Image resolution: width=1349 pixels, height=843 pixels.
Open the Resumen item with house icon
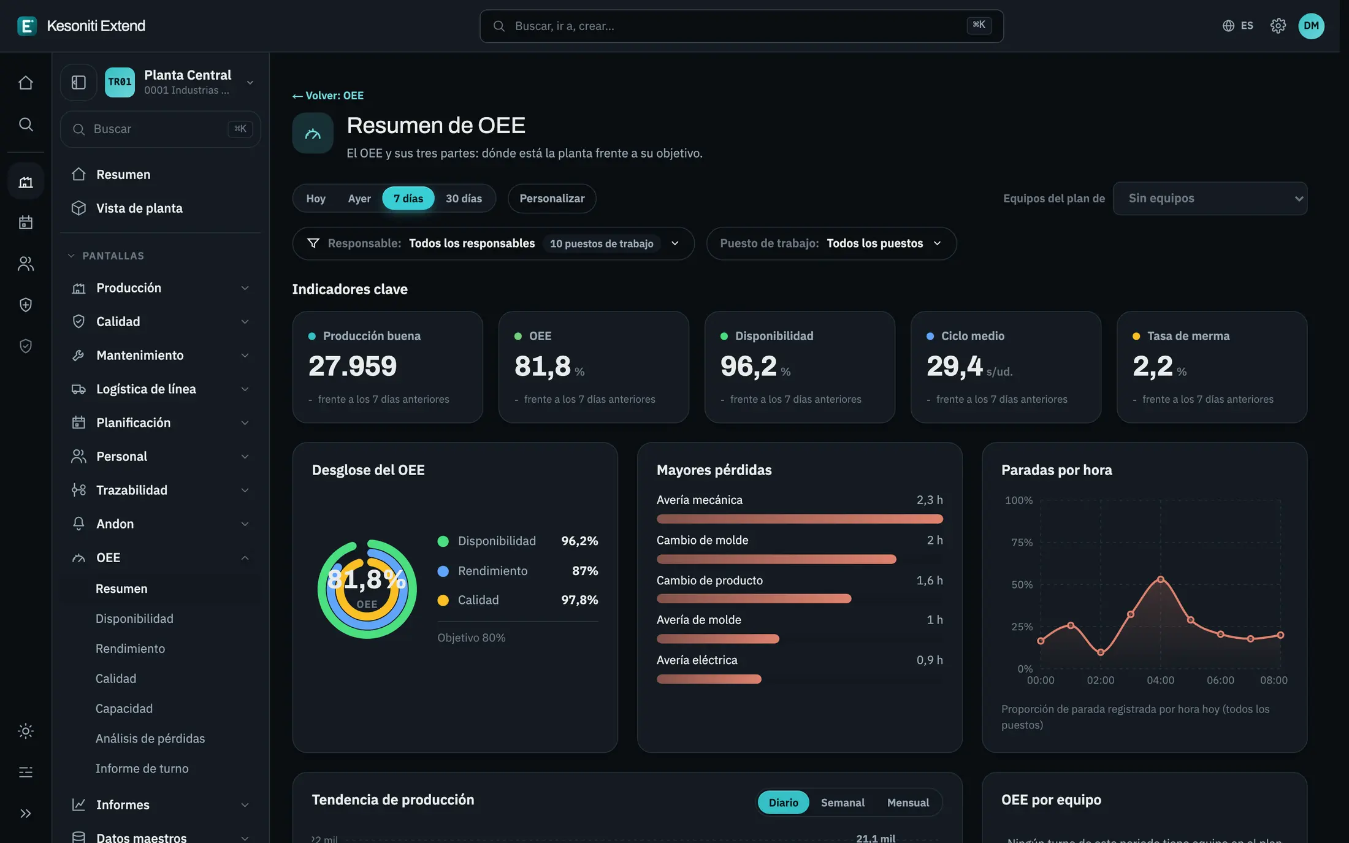point(161,174)
